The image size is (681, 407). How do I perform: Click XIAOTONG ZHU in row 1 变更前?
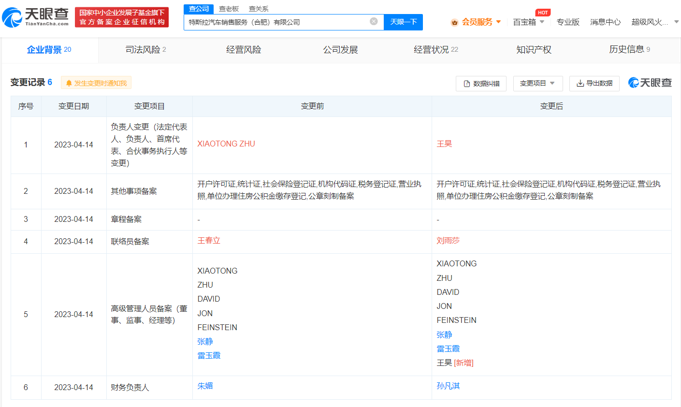pos(226,144)
